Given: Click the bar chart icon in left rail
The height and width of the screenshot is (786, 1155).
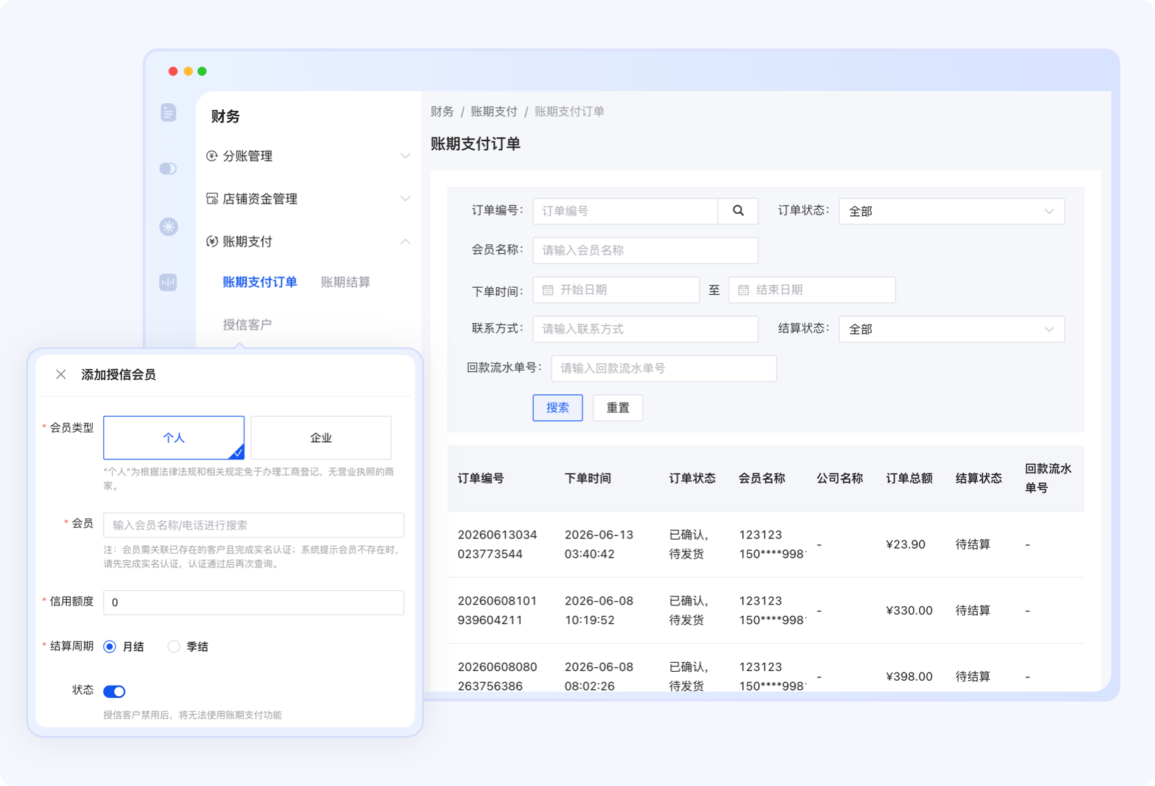Looking at the screenshot, I should (x=168, y=282).
